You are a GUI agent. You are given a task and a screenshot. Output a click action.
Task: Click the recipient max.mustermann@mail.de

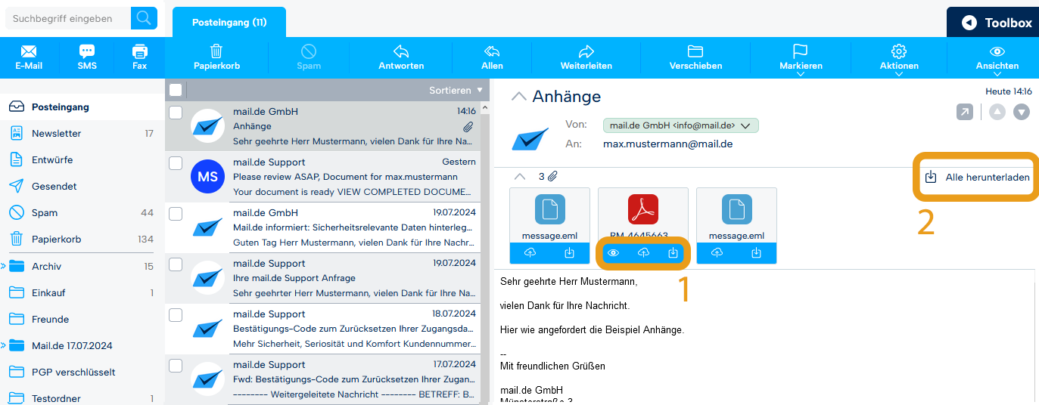(x=667, y=144)
